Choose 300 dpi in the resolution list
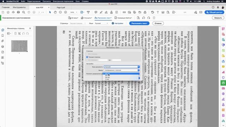Screen dimensions: 226x127 [121, 75]
